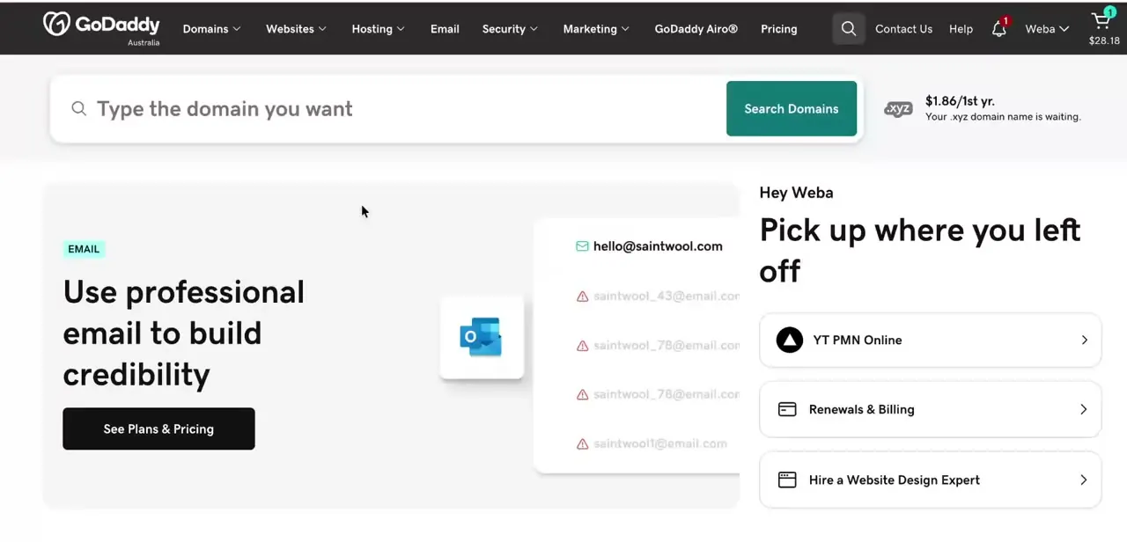
Task: Open Renewals & Billing chevron arrow
Action: (x=1084, y=410)
